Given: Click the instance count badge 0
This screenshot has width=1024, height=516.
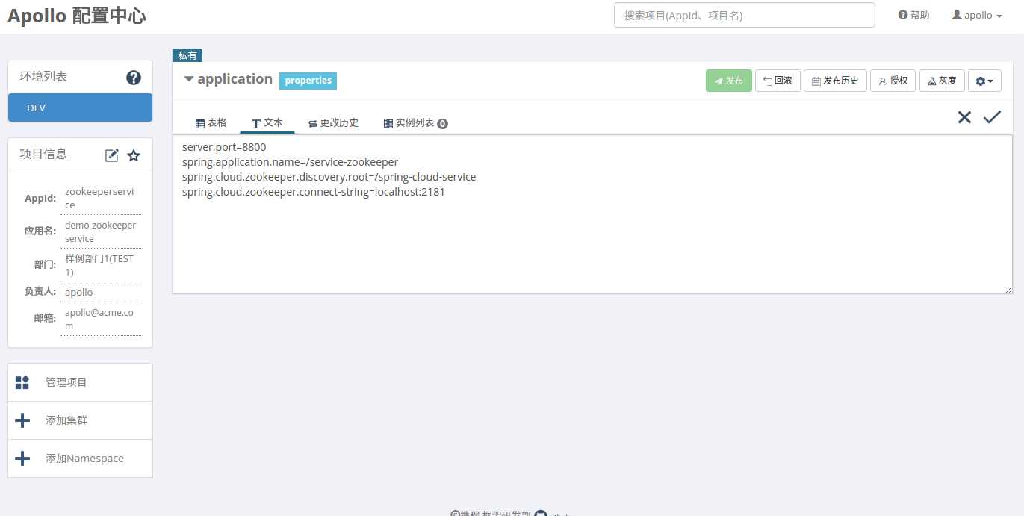Looking at the screenshot, I should tap(442, 124).
